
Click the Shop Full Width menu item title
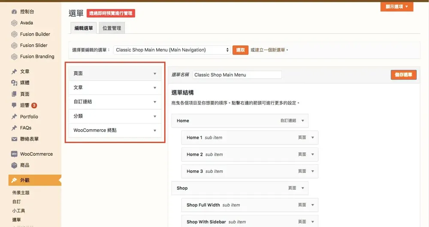pos(203,205)
